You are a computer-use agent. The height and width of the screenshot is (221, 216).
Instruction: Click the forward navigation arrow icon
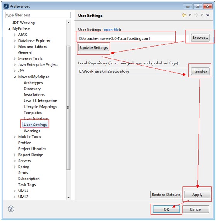(x=196, y=15)
